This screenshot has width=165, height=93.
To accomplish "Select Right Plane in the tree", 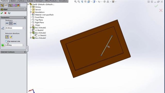I will pyautogui.click(x=39, y=22).
